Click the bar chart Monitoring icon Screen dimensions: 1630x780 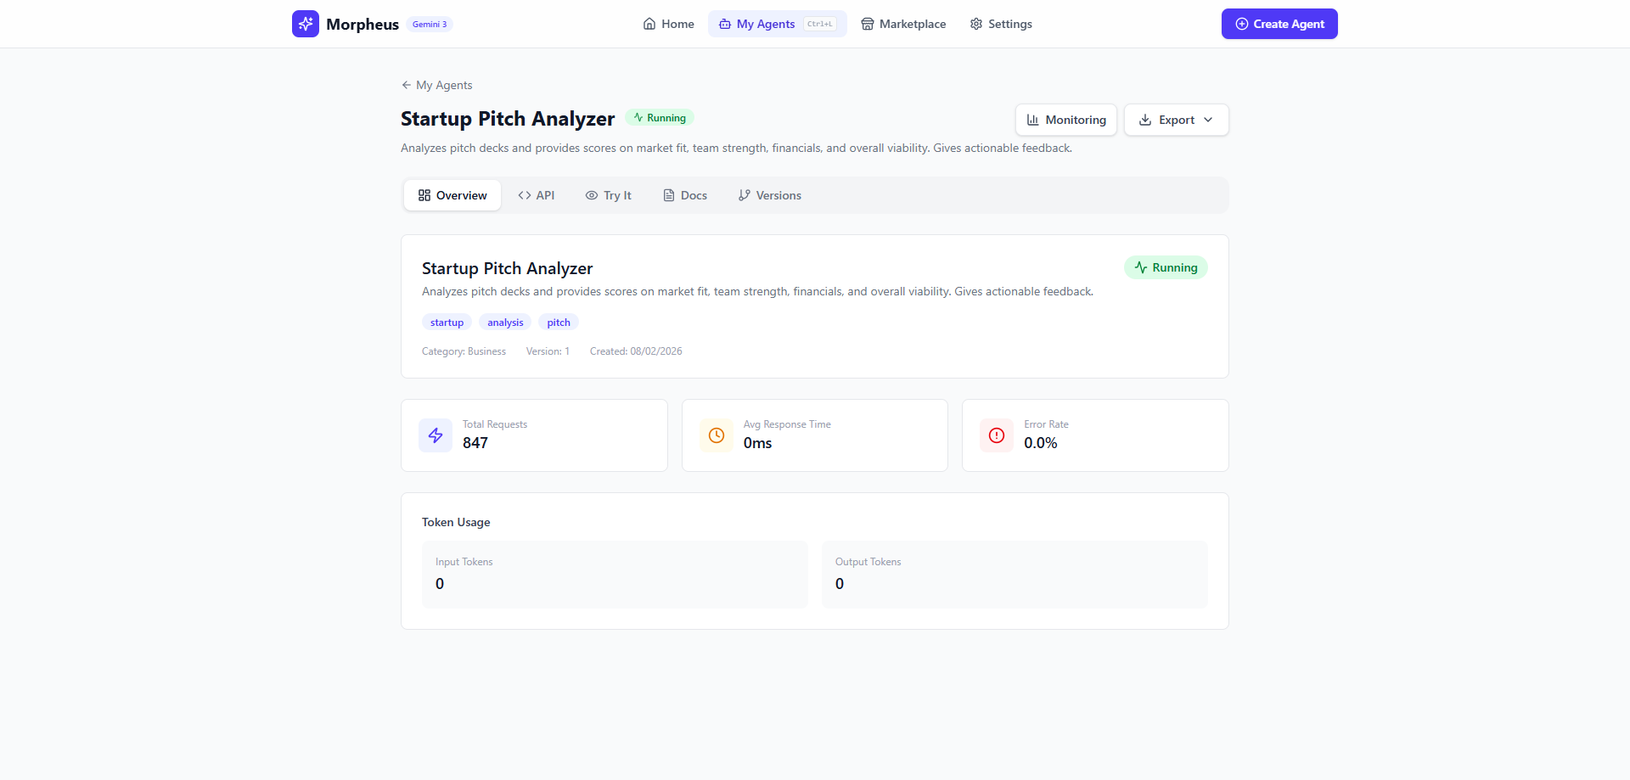coord(1032,120)
